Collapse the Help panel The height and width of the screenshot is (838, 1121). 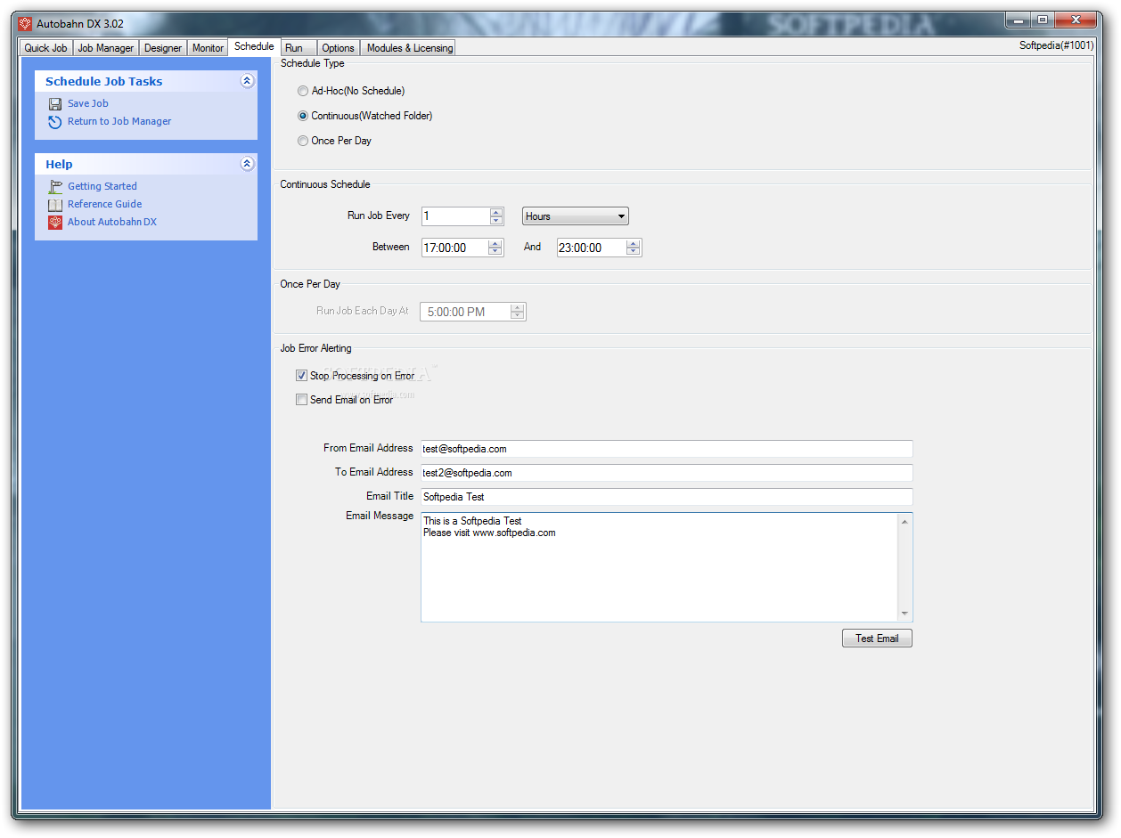coord(248,164)
